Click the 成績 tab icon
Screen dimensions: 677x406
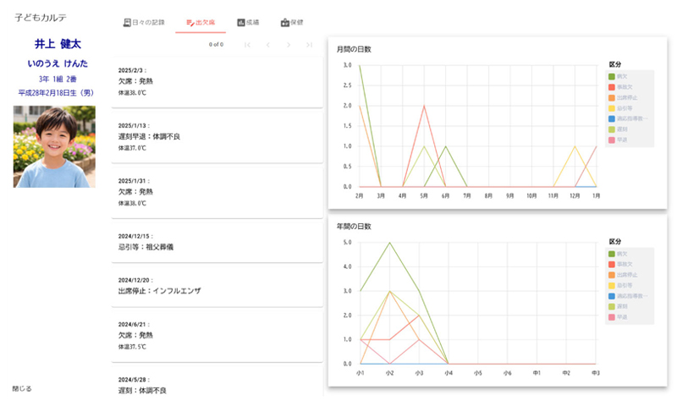click(x=241, y=22)
